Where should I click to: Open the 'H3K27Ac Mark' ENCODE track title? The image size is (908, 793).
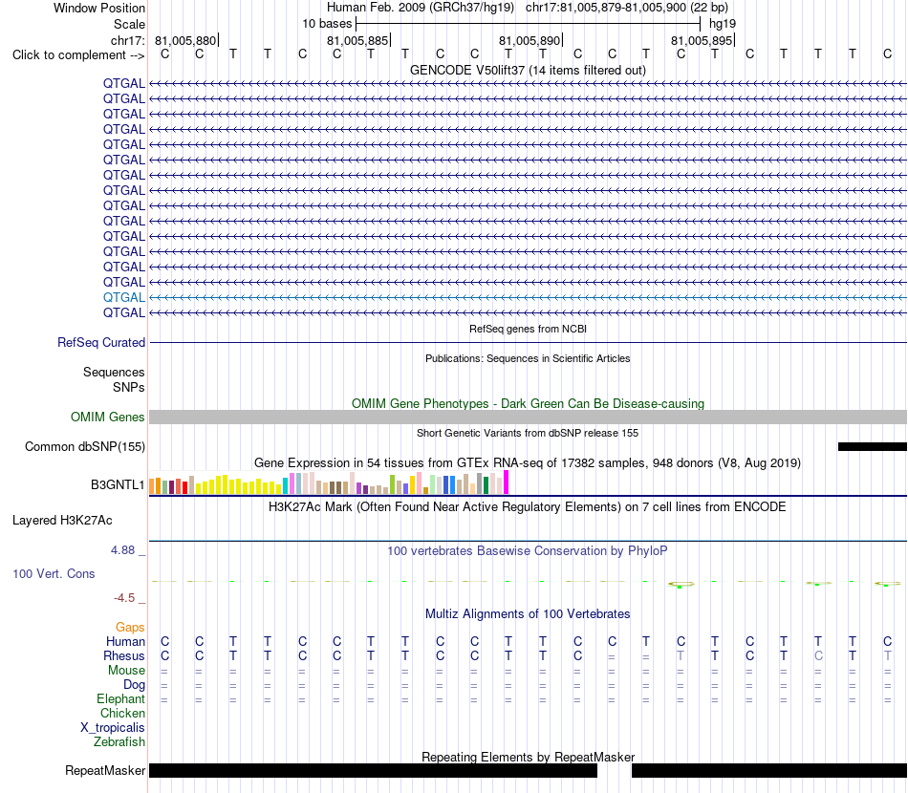[528, 507]
